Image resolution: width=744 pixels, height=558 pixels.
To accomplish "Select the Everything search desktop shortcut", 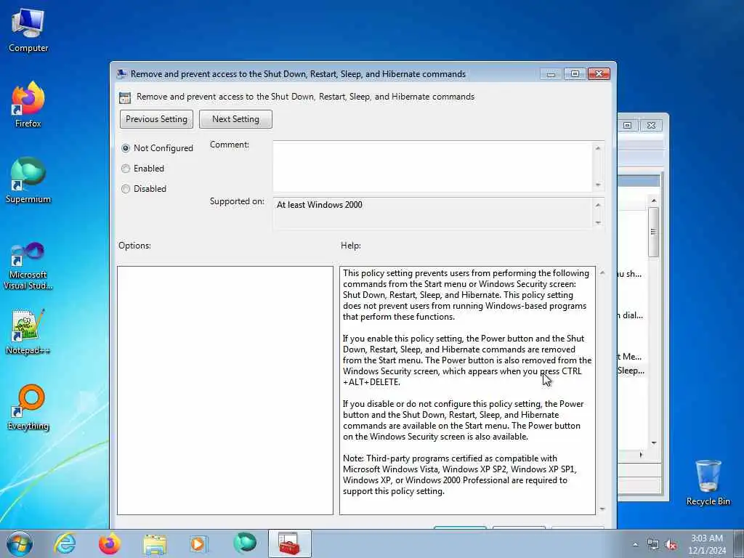I will (28, 407).
